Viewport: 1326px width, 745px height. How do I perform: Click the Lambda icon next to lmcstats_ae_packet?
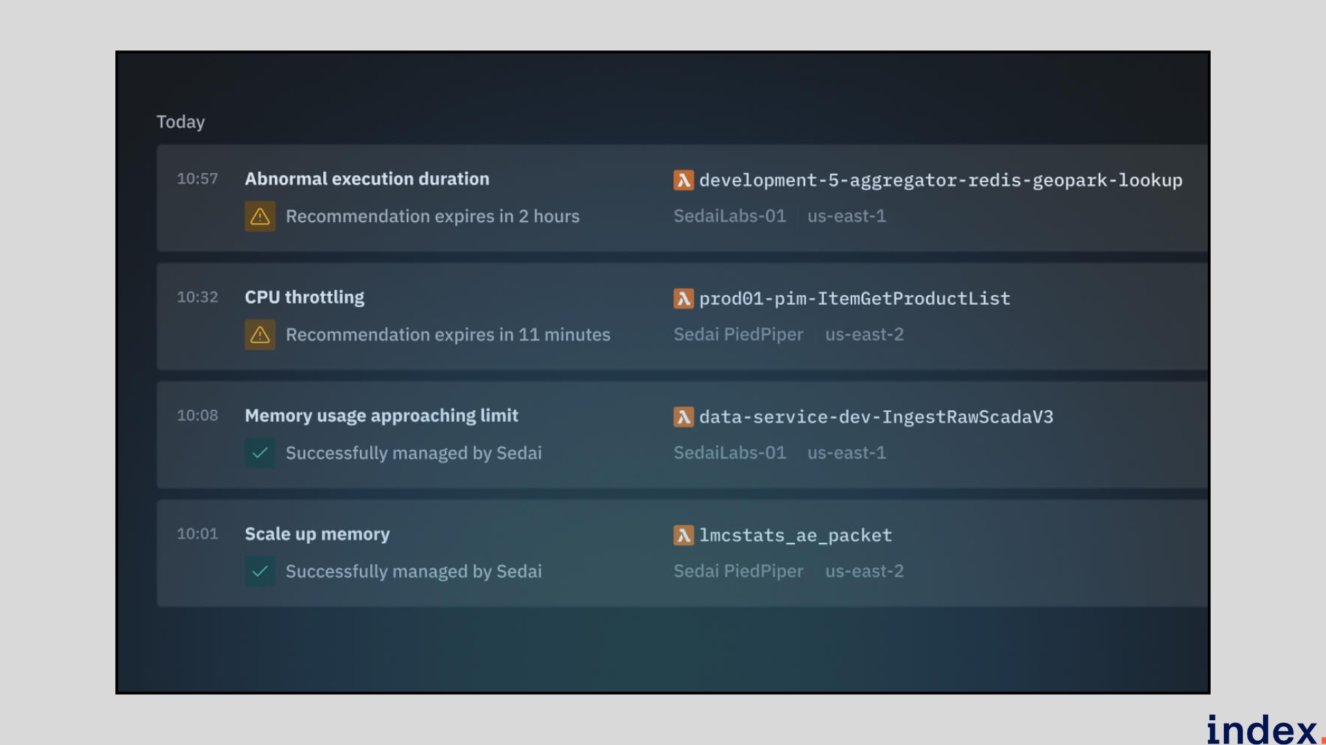683,535
